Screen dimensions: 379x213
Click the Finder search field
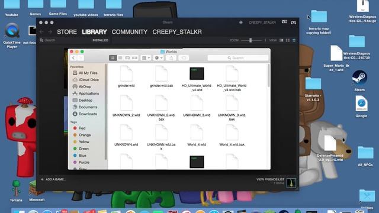[x=238, y=58]
